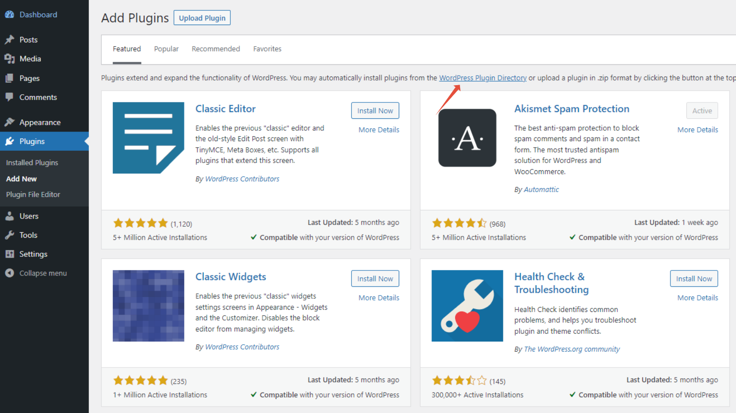Switch to the Featured tab
This screenshot has height=413, width=736.
pyautogui.click(x=127, y=49)
